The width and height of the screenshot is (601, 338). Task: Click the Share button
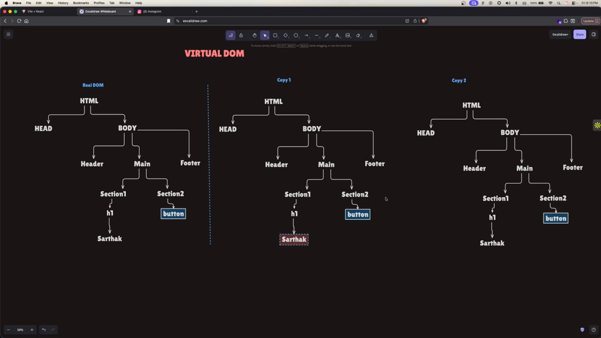579,34
